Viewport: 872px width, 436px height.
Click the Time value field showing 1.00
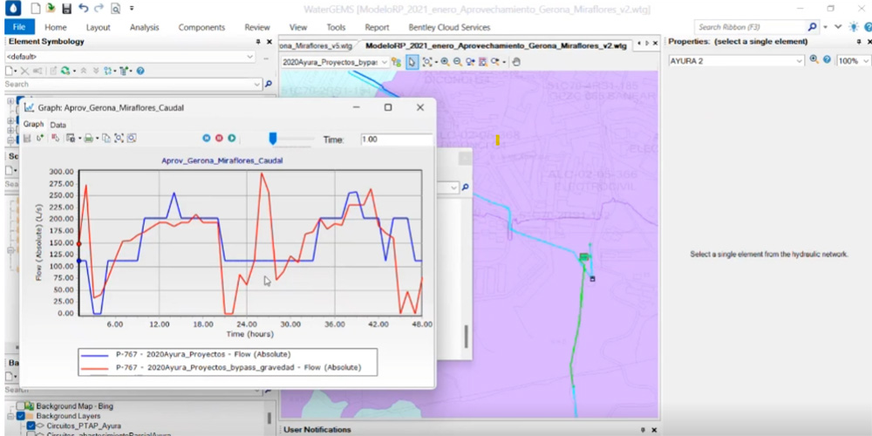point(396,140)
